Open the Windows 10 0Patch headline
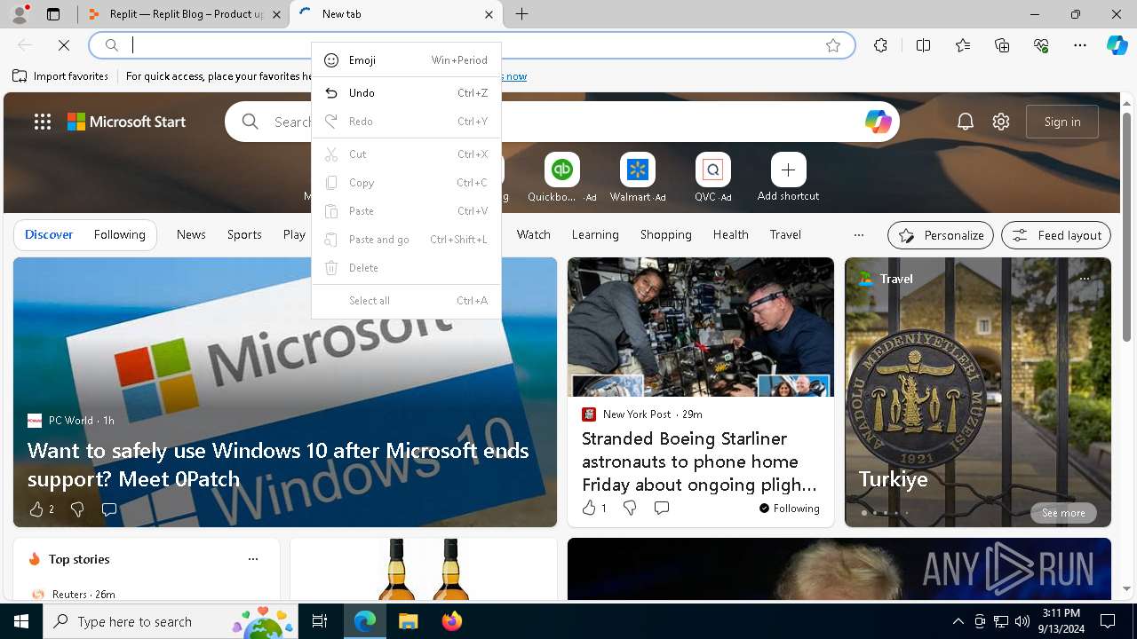This screenshot has height=639, width=1137. [278, 464]
